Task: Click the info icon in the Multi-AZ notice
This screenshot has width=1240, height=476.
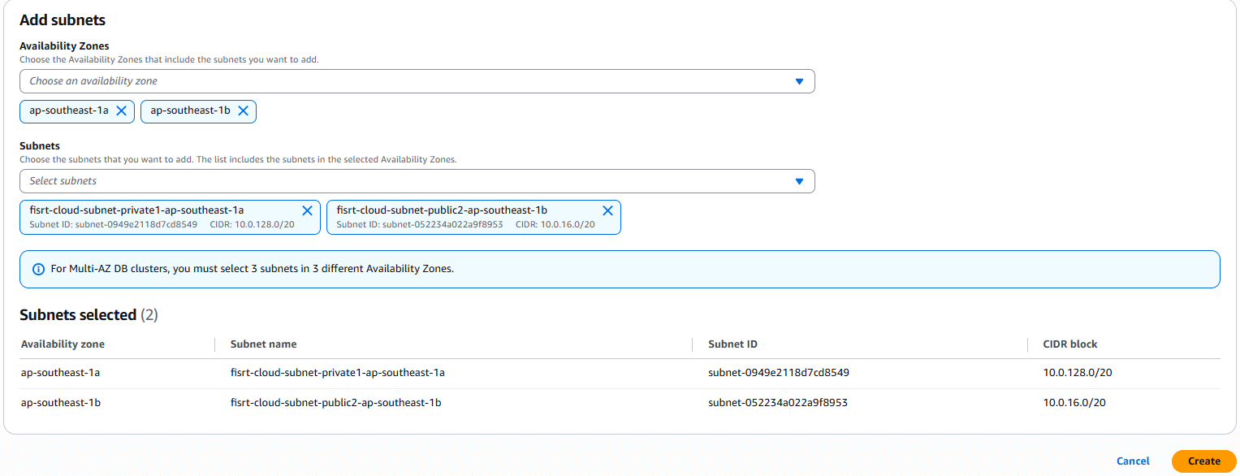Action: tap(39, 269)
